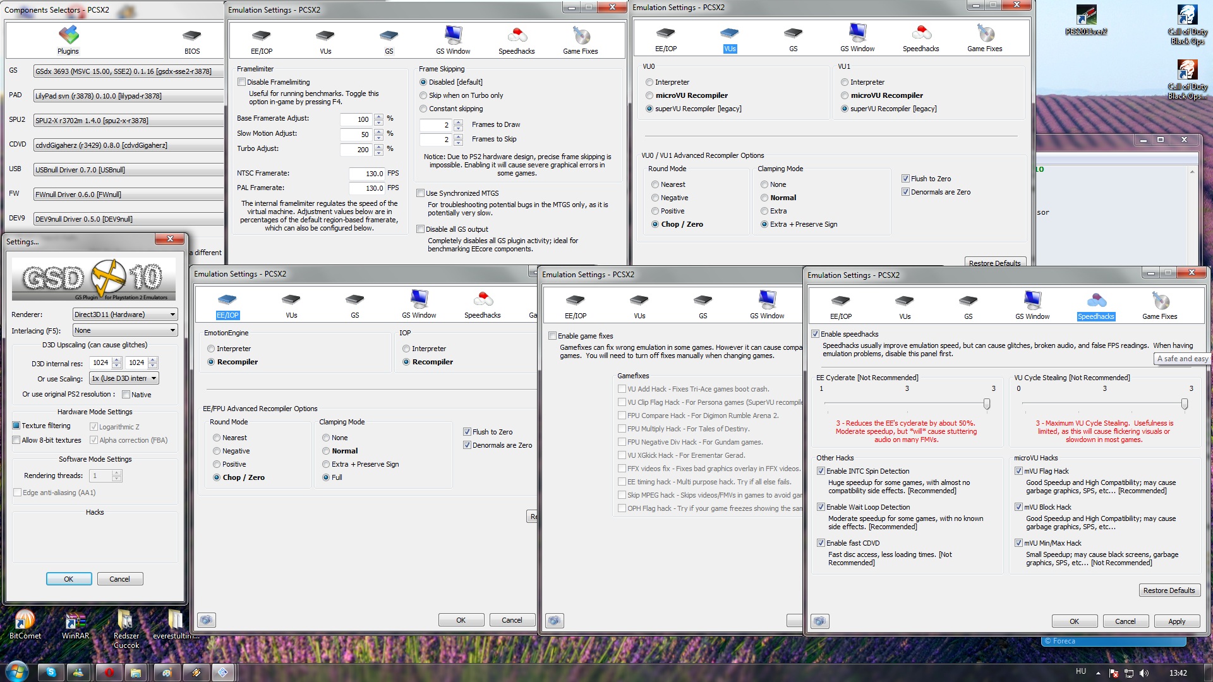Check Disable all GS output
1213x682 pixels.
coord(420,229)
